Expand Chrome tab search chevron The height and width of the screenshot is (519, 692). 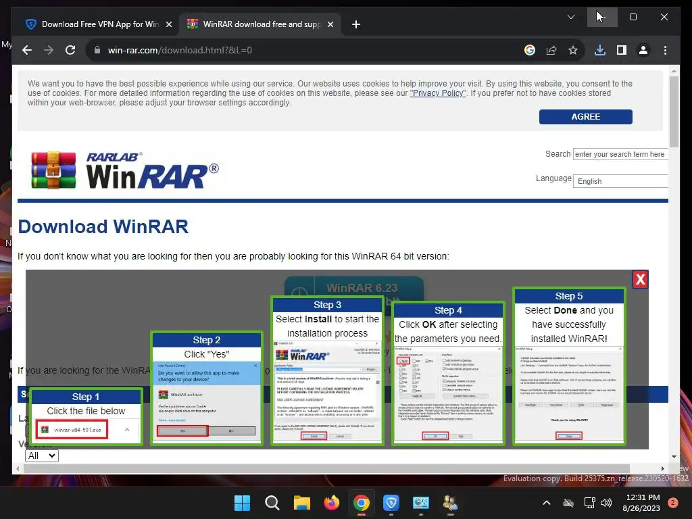click(x=570, y=17)
